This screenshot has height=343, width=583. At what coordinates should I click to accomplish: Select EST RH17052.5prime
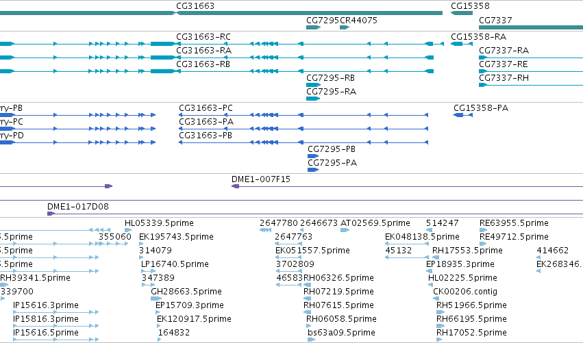click(x=471, y=333)
